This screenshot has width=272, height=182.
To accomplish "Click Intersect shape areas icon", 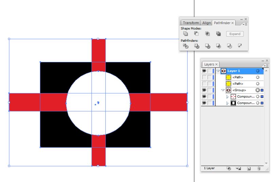I will click(207, 34).
